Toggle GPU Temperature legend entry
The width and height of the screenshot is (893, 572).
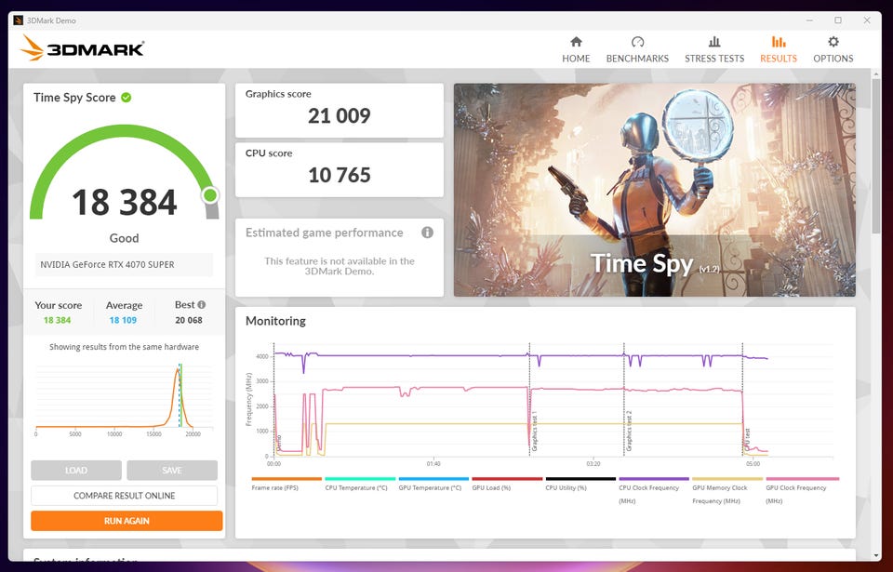coord(433,485)
